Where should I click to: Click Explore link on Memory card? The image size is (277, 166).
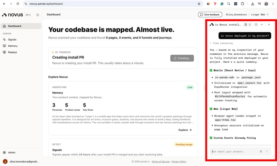click(x=185, y=130)
